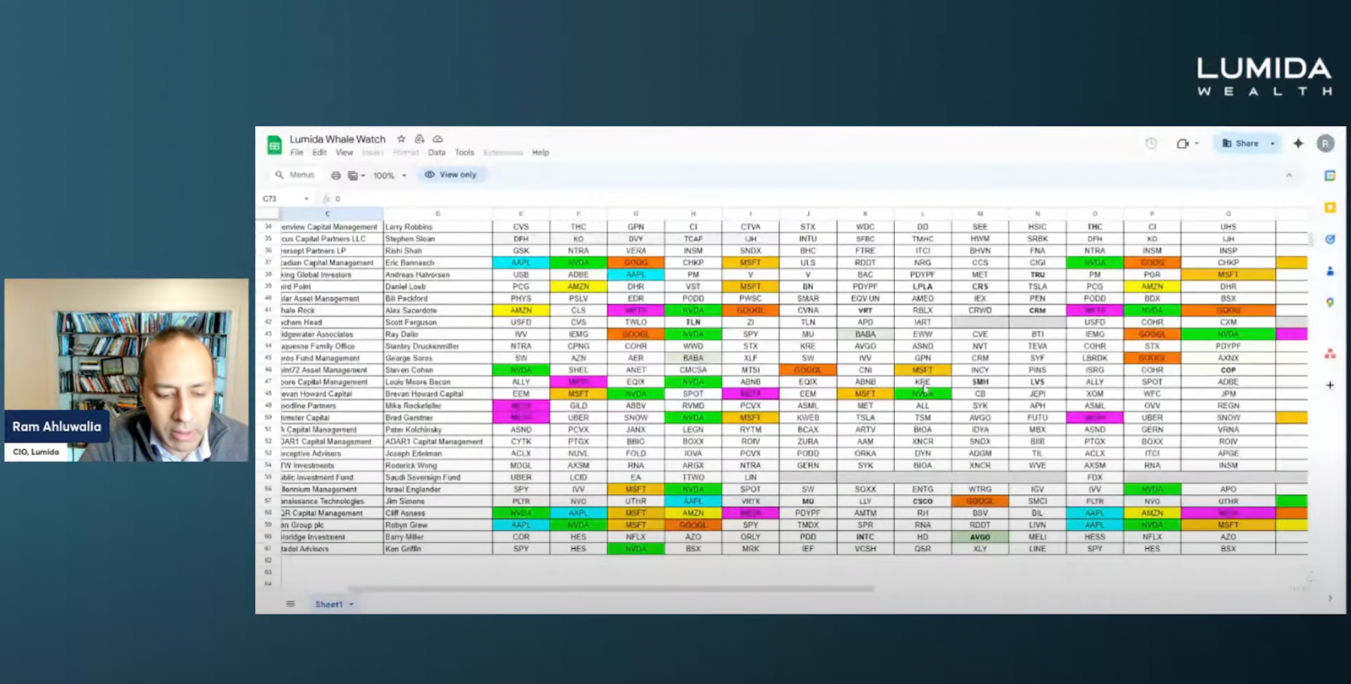Star the Lumida Whale Watch document
This screenshot has width=1351, height=684.
pos(401,138)
